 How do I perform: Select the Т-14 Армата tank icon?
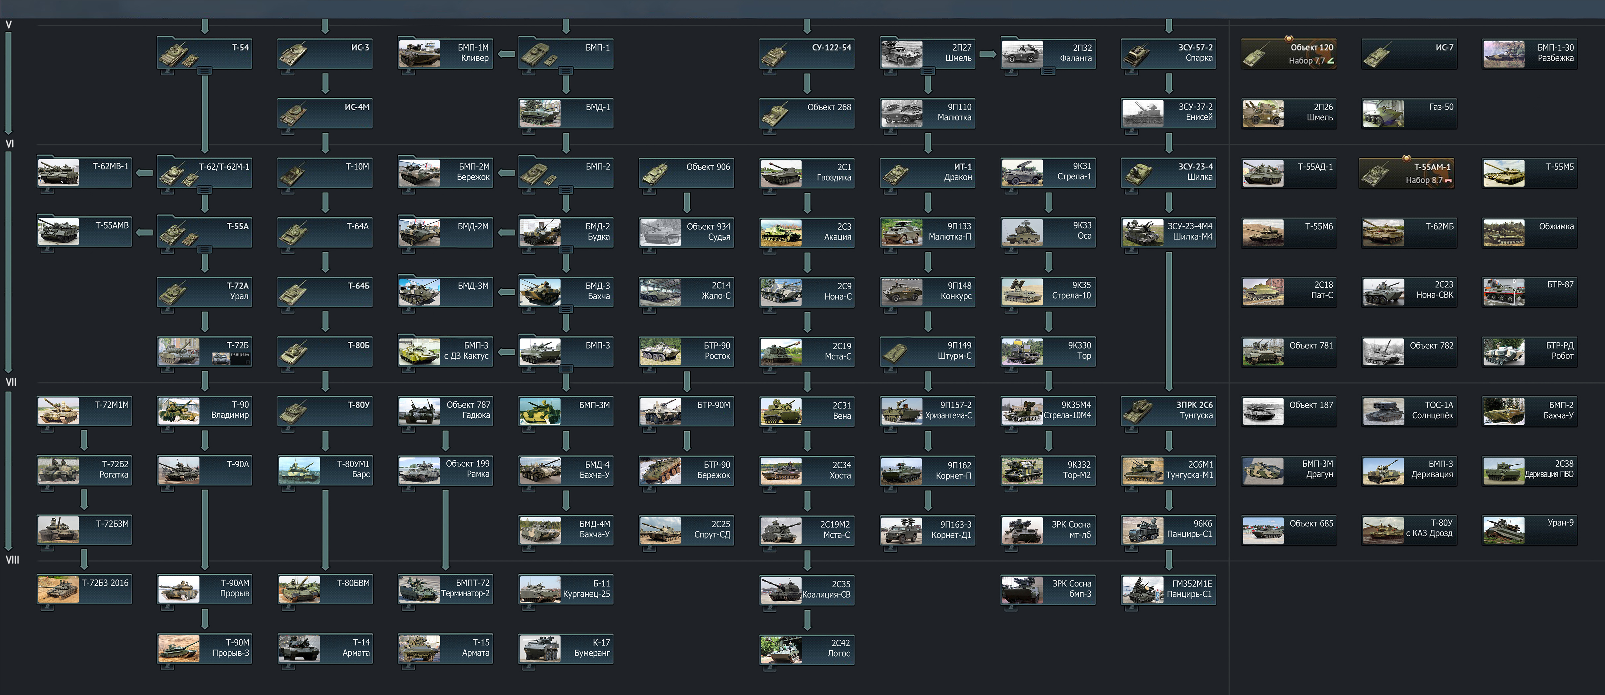(x=299, y=648)
